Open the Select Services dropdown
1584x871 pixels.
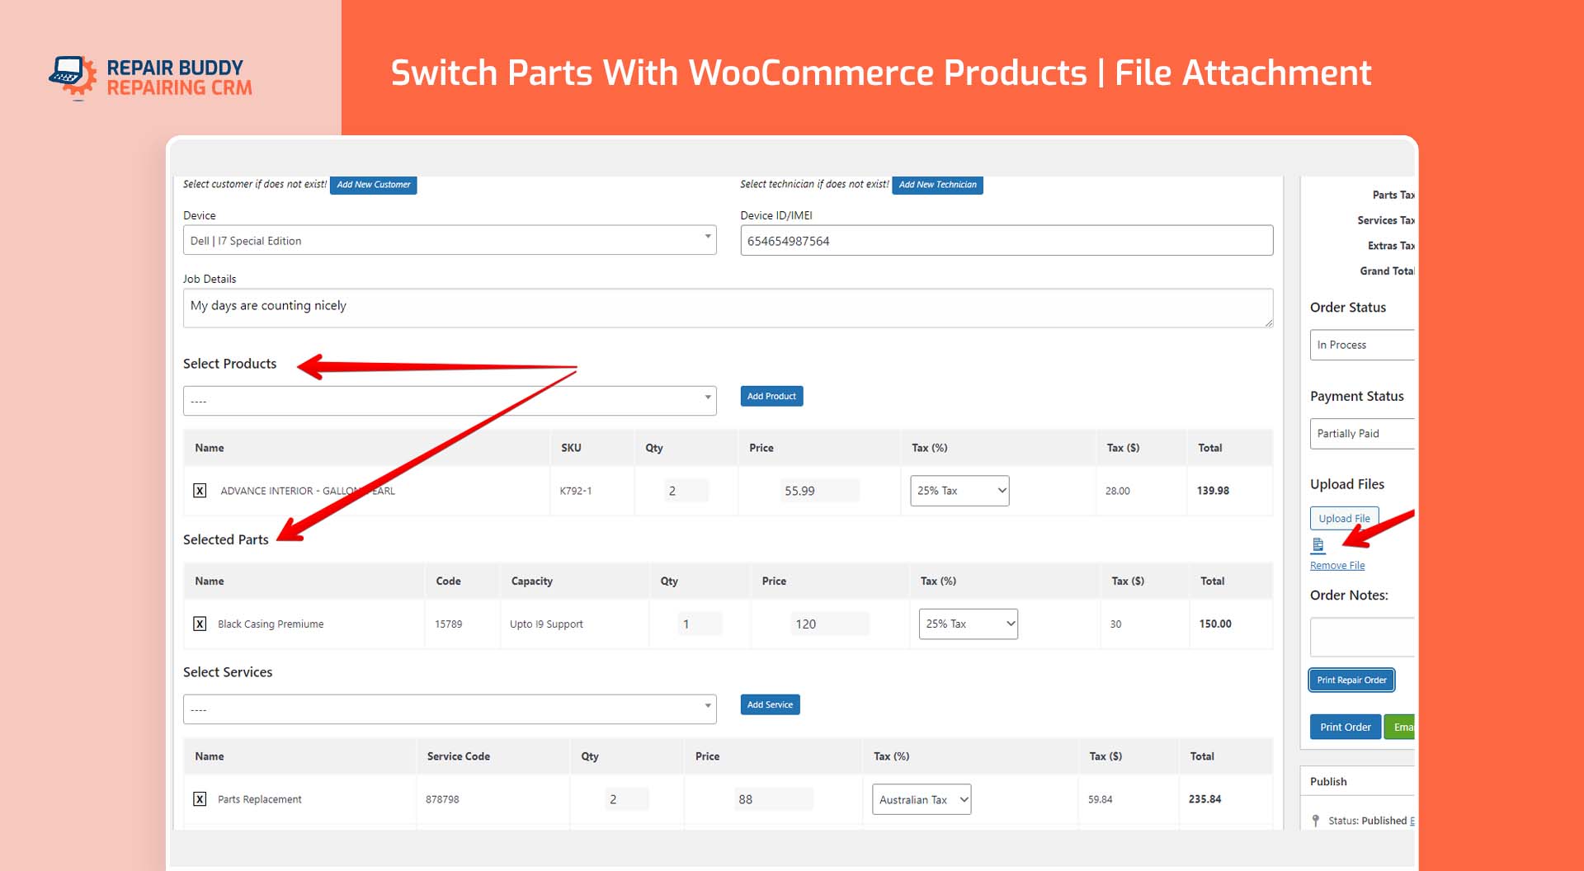coord(450,709)
